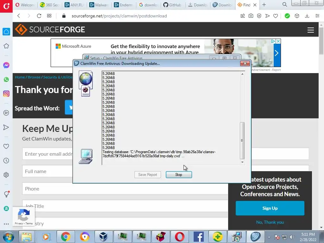Go back to the previous page
This screenshot has height=243, width=324.
(19, 16)
